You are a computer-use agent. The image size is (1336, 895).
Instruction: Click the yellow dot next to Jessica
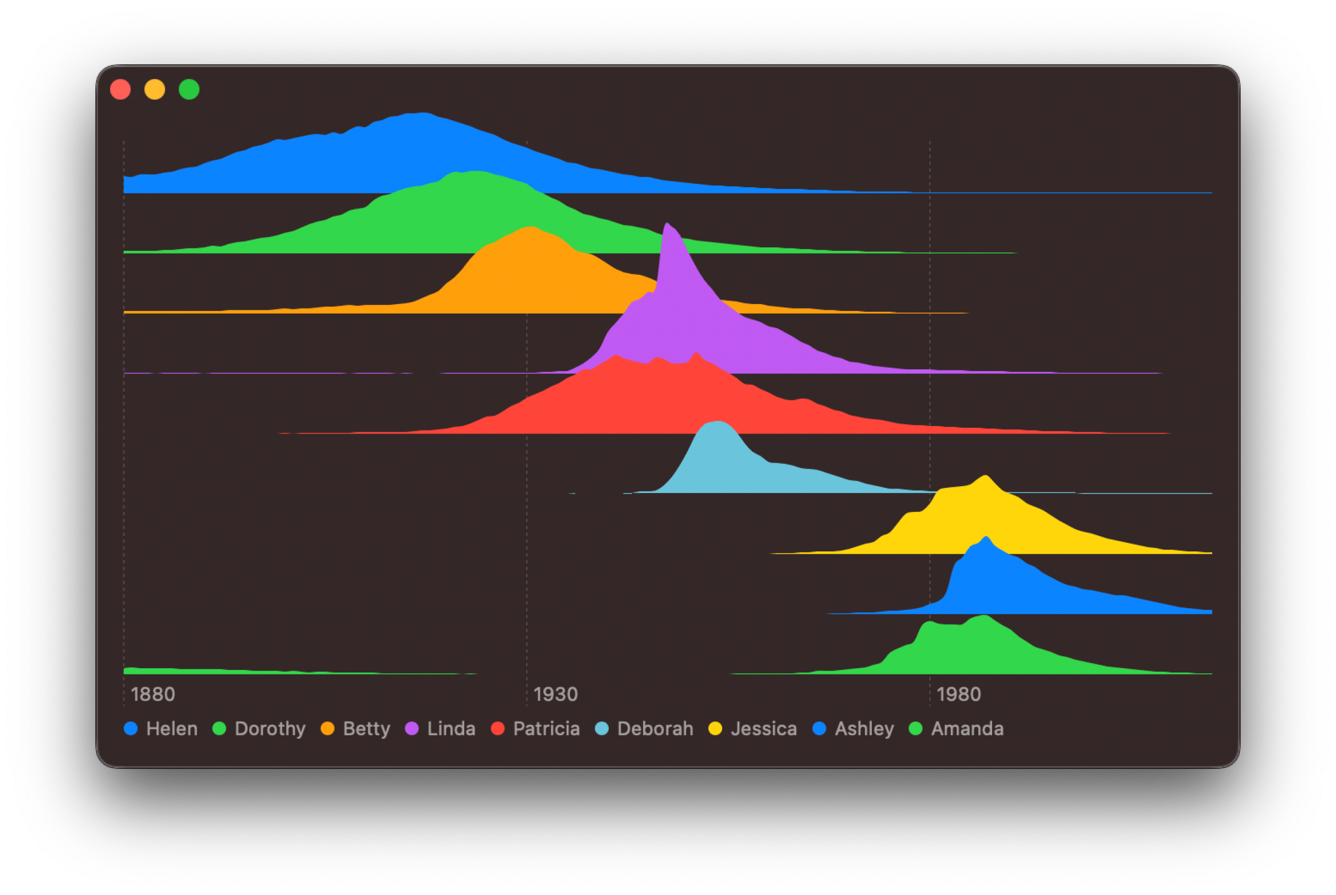pyautogui.click(x=715, y=728)
